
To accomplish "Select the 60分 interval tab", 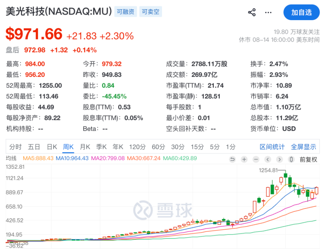I will (158, 147).
